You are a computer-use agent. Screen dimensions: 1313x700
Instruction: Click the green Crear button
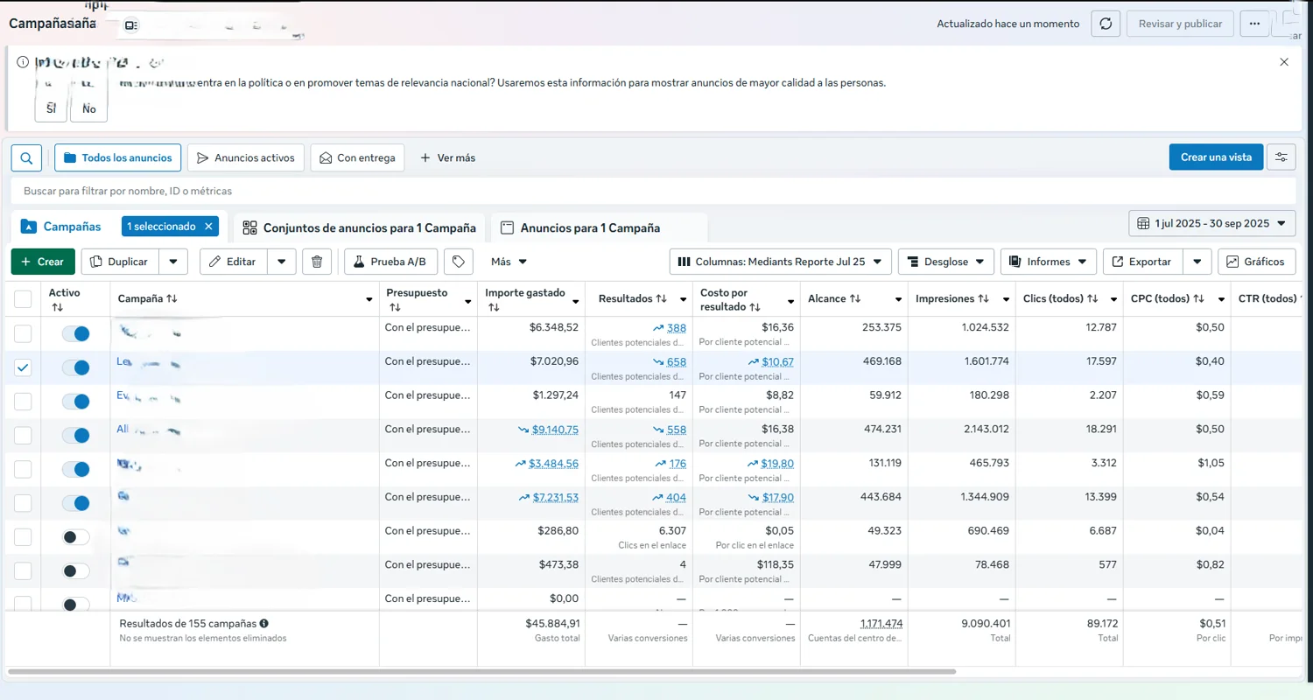click(x=42, y=262)
